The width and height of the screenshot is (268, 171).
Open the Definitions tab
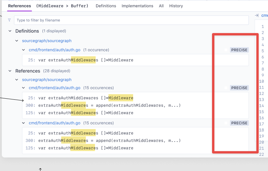point(106,6)
